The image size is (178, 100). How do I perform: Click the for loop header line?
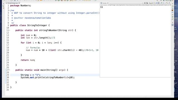41,43
